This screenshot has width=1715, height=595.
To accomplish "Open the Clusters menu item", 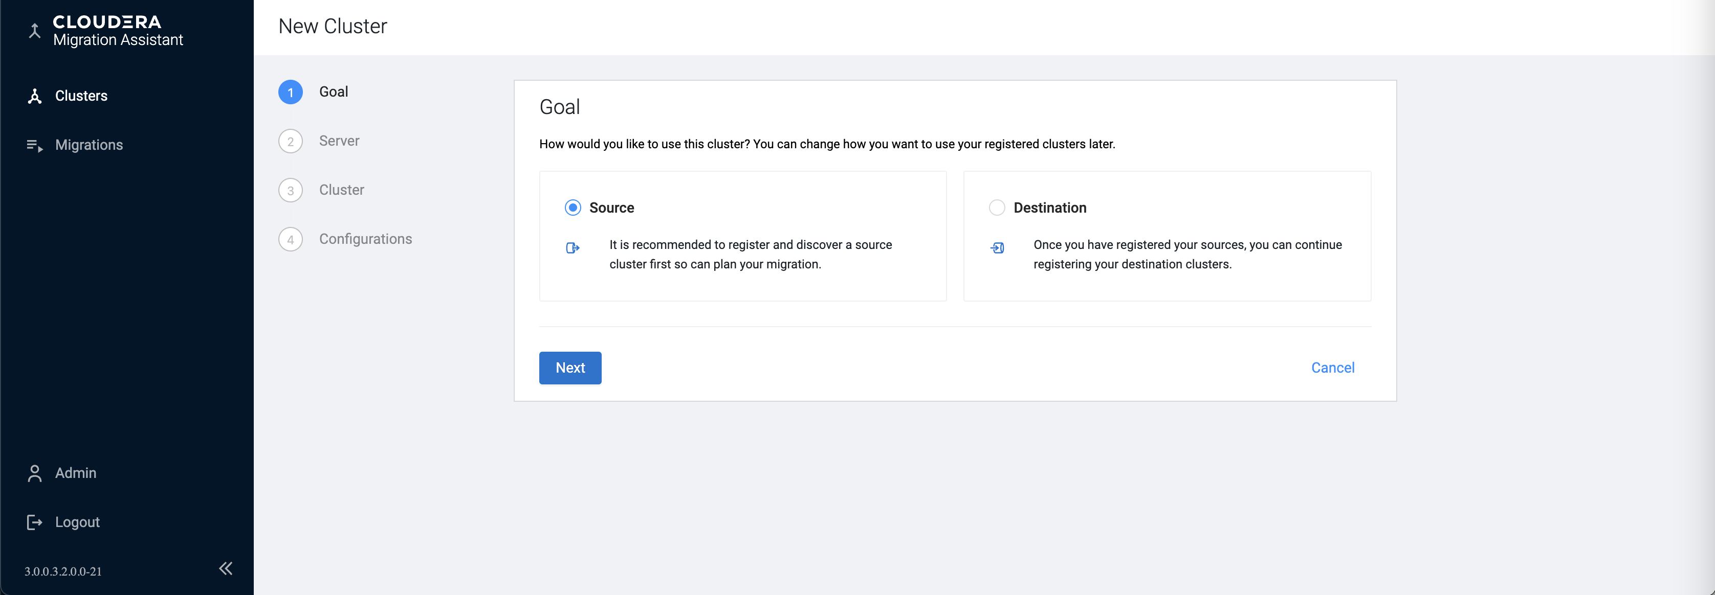I will pyautogui.click(x=81, y=97).
